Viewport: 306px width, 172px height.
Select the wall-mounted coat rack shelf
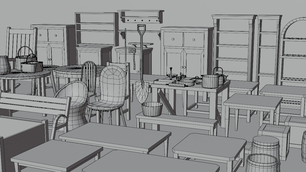pos(141,17)
